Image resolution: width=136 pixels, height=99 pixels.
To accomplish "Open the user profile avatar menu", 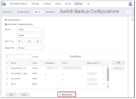I will pos(130,4).
